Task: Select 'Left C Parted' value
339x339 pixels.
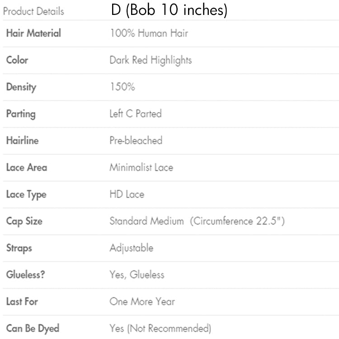Action: click(x=135, y=114)
